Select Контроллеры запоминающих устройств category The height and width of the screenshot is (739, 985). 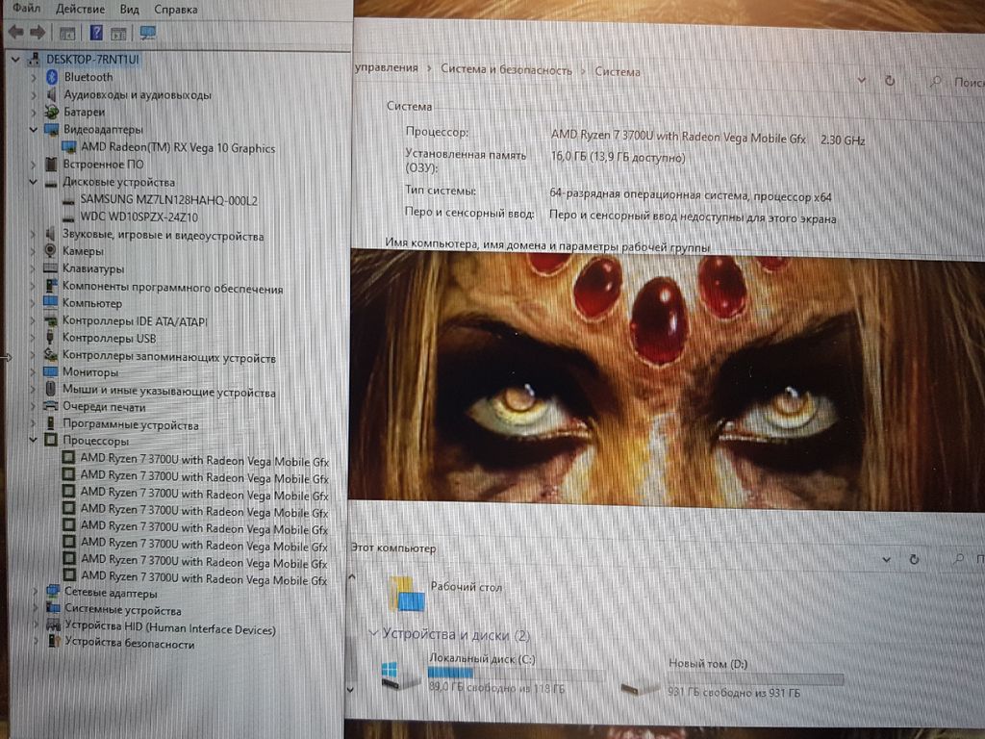(169, 358)
